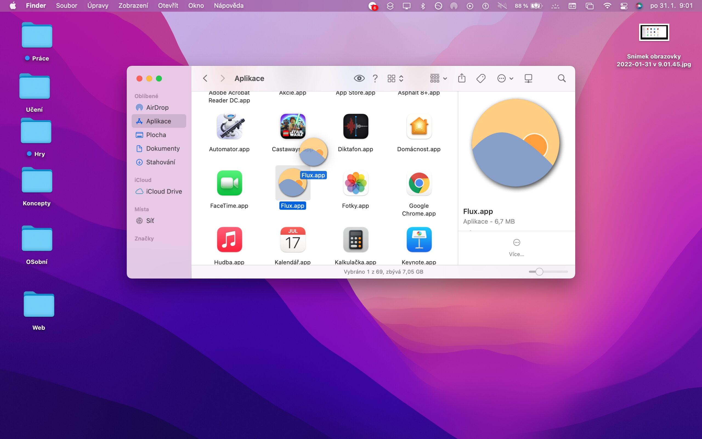Viewport: 702px width, 439px height.
Task: Click the Asphalt 8+.app label
Action: (419, 93)
